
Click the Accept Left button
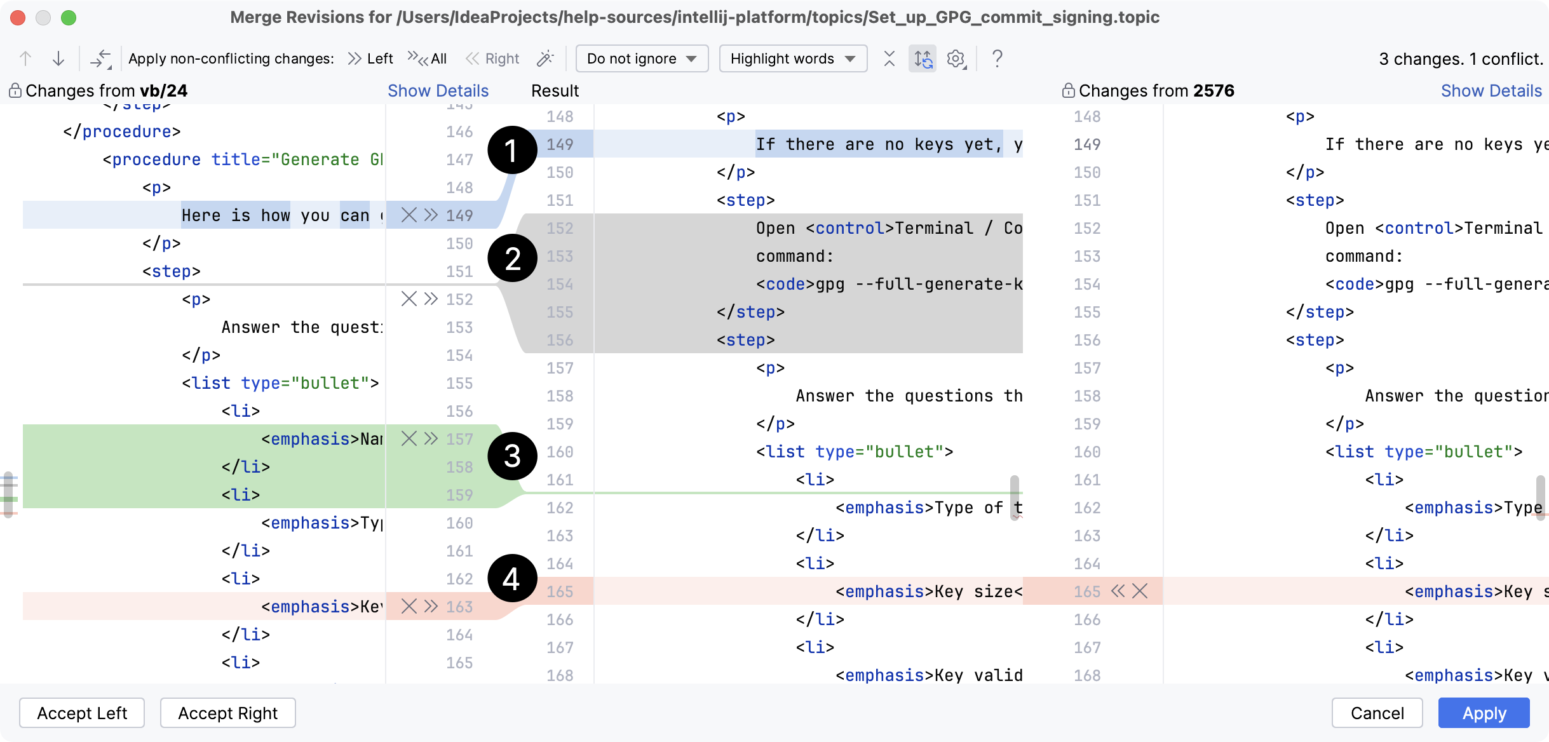point(81,713)
